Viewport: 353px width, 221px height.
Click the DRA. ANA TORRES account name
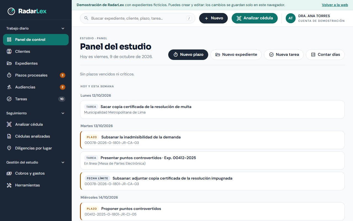[x=314, y=16]
